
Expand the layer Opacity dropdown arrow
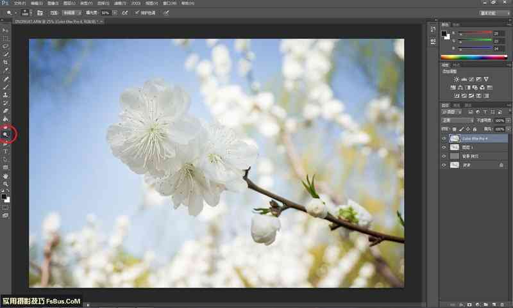509,120
